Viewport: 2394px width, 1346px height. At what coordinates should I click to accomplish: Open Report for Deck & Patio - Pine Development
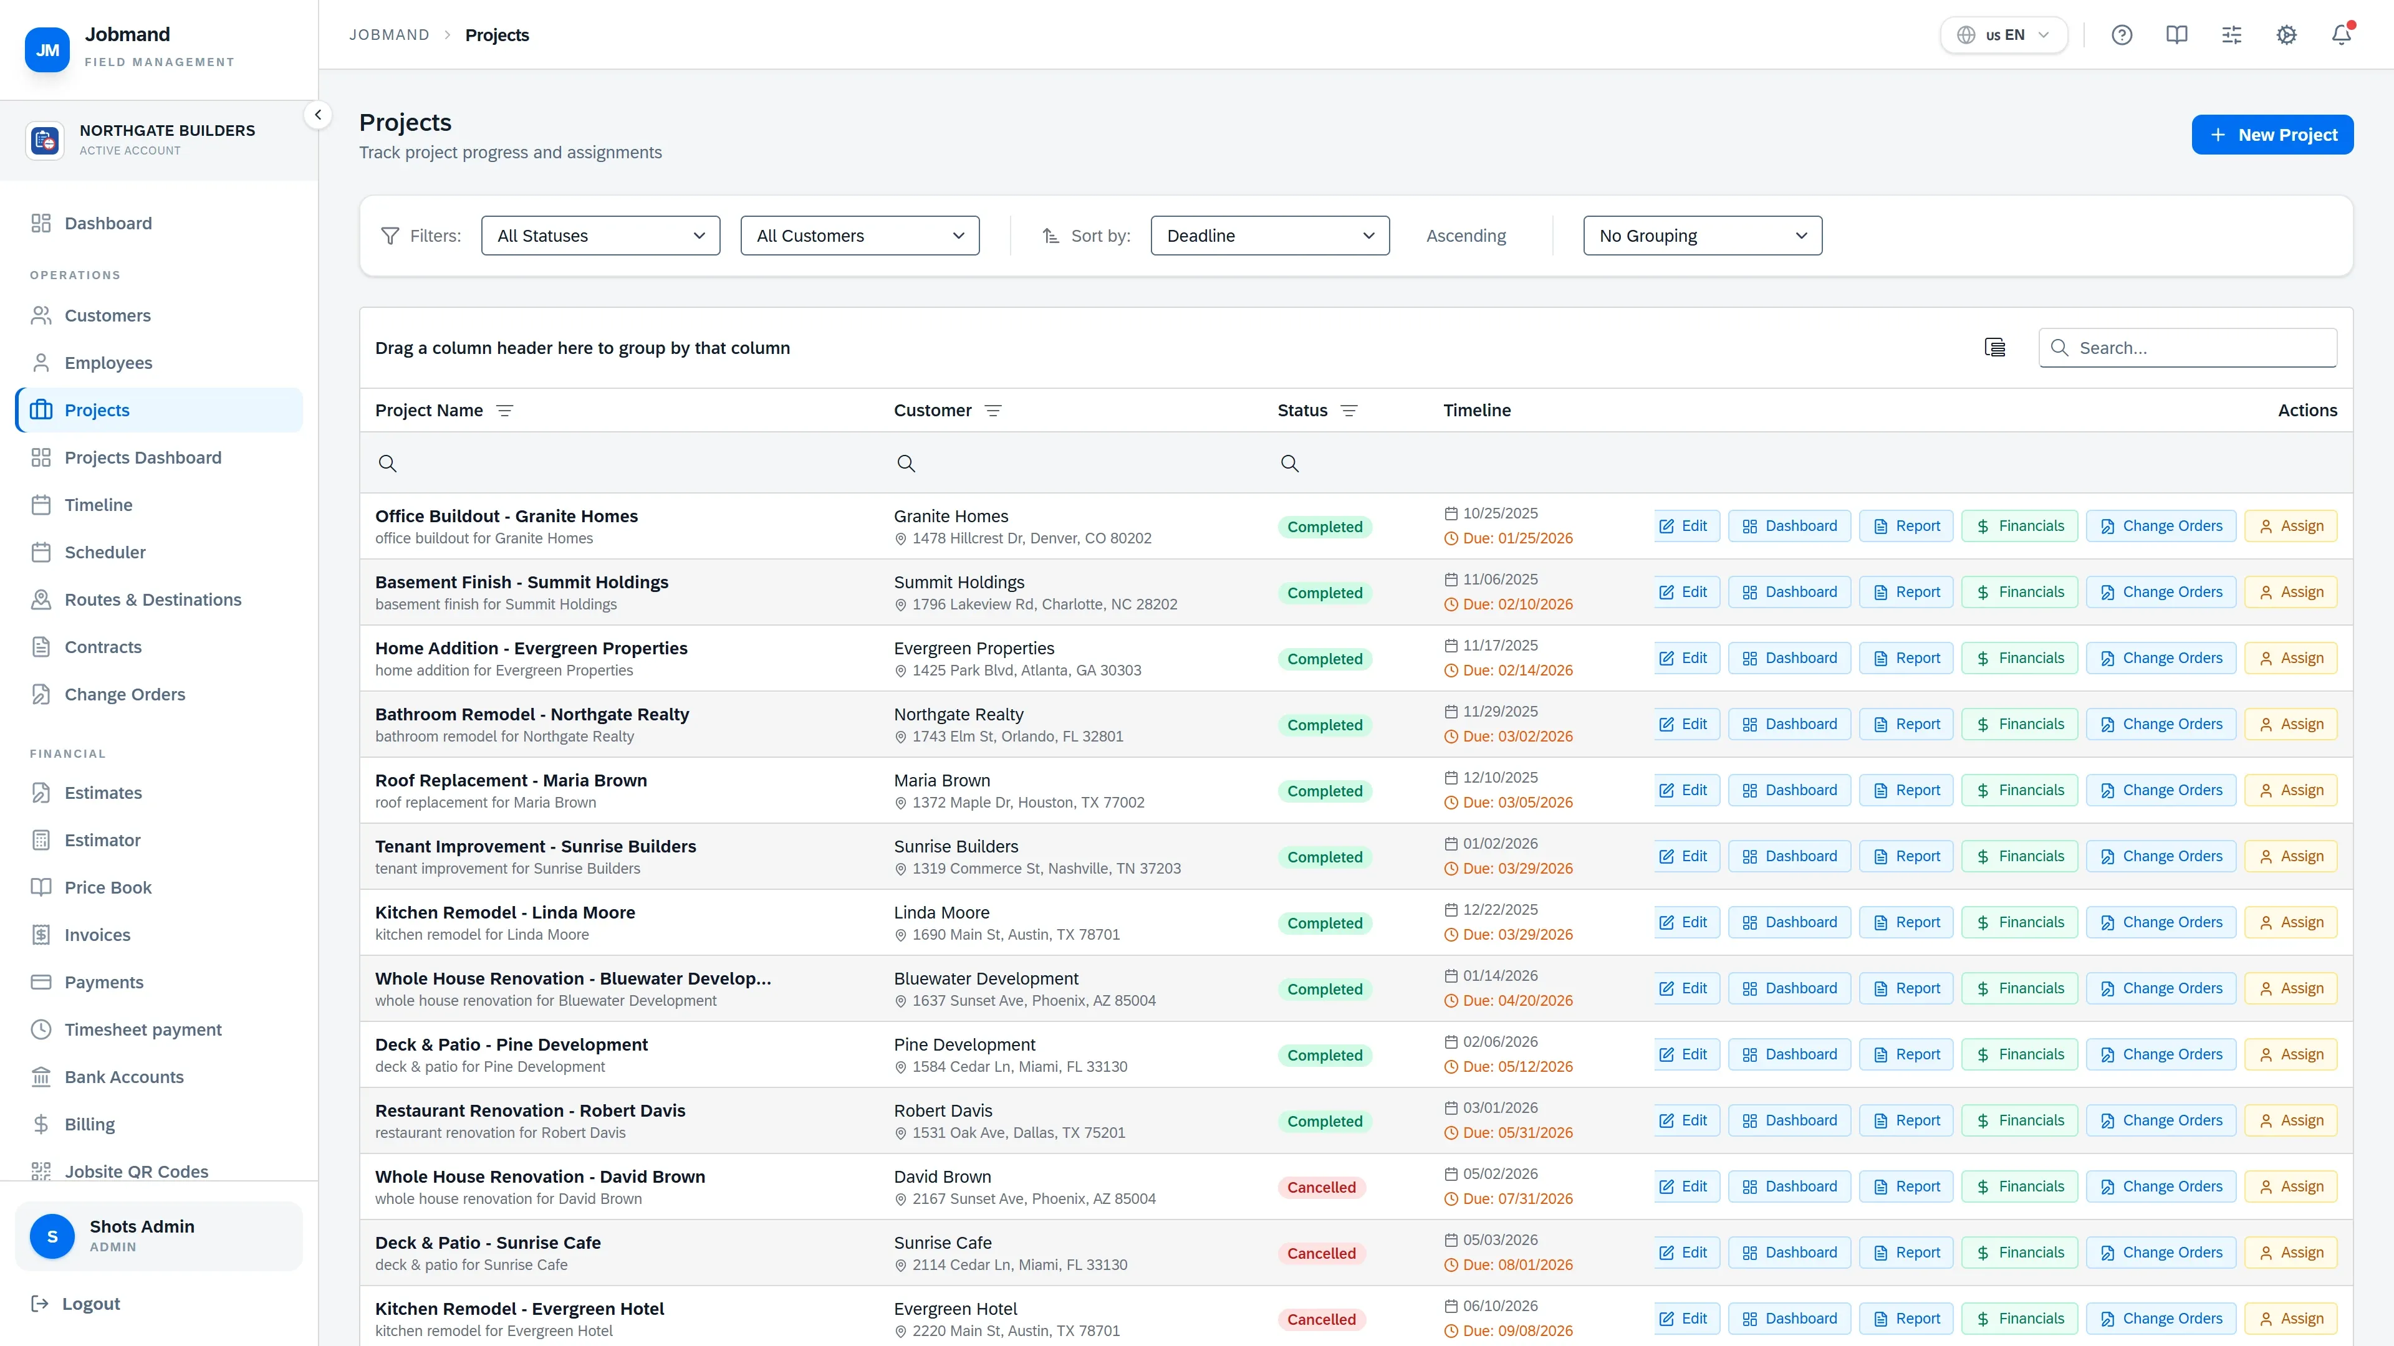point(1906,1054)
